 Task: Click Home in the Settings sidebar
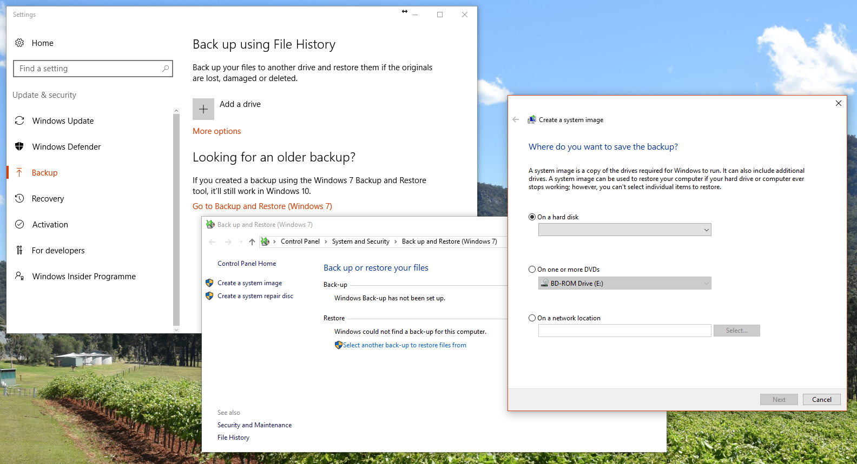pyautogui.click(x=42, y=43)
